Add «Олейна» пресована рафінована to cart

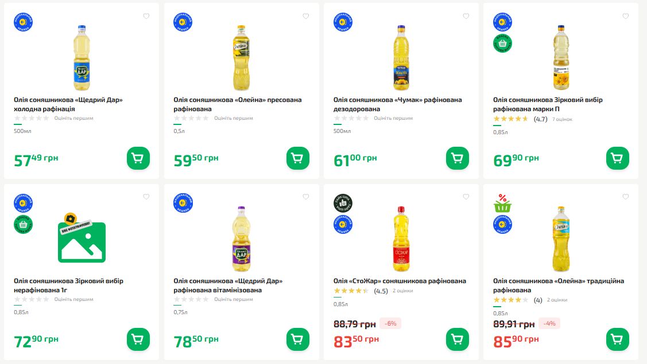point(297,158)
